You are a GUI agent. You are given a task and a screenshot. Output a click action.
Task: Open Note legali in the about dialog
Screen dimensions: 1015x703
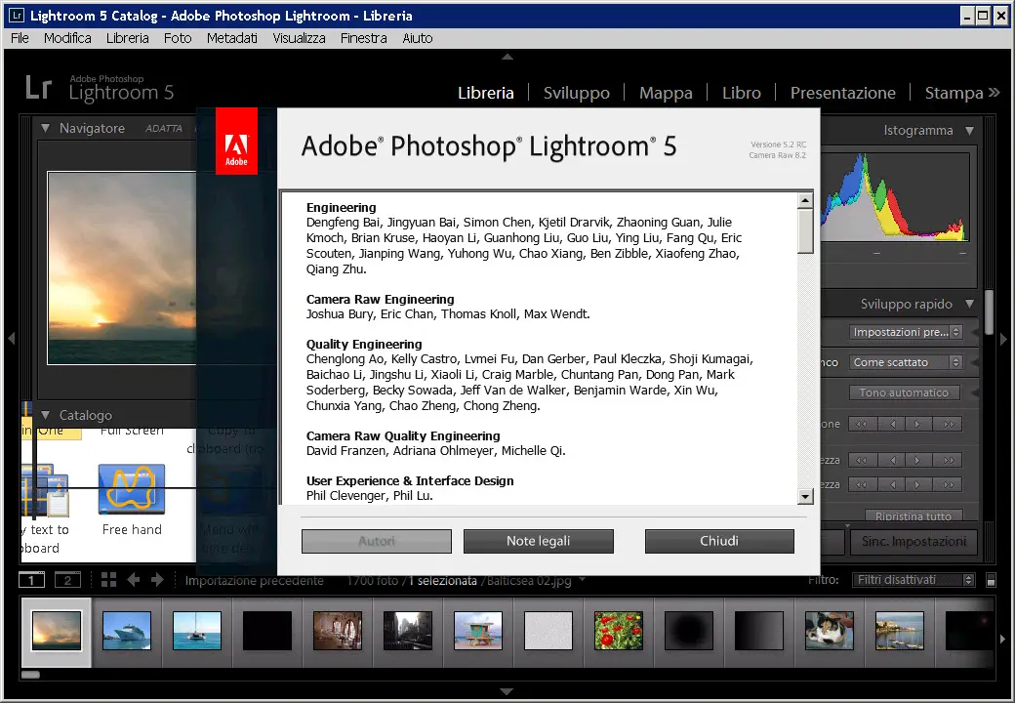538,541
